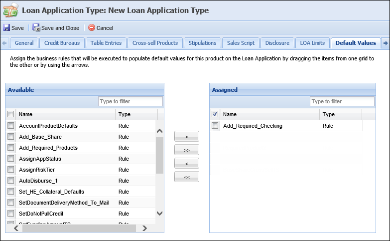
Task: Click the Available list horizontal scrollbar thumb
Action: (79, 228)
